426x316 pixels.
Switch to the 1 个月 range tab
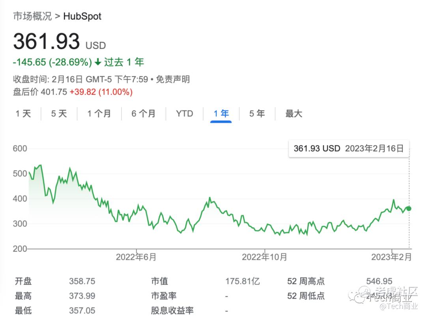pyautogui.click(x=99, y=113)
